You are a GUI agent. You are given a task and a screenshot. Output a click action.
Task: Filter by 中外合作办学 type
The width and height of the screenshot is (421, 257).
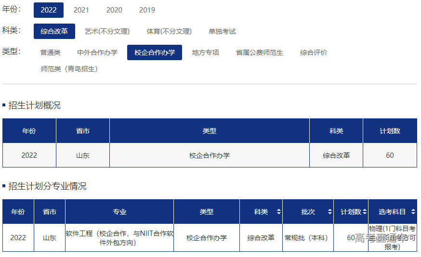[x=97, y=52]
